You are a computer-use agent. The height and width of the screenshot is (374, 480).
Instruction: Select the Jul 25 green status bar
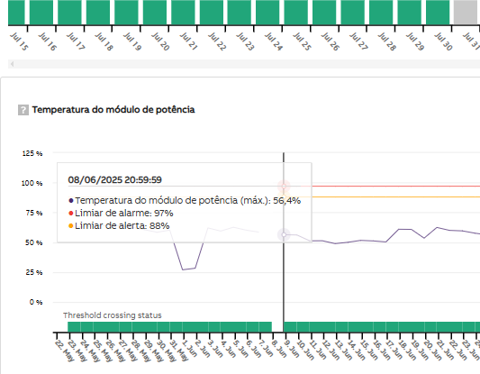coord(296,13)
